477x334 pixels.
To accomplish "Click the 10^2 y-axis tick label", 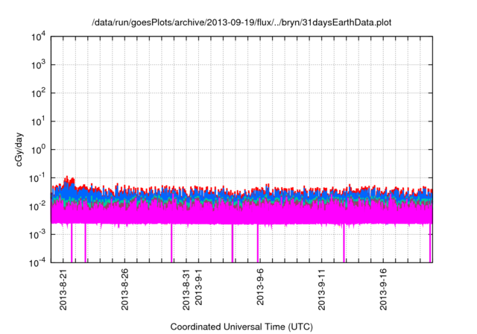I will click(x=38, y=93).
